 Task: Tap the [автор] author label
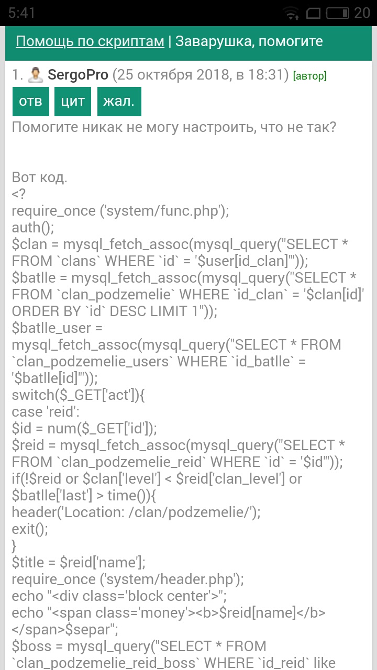(x=309, y=76)
